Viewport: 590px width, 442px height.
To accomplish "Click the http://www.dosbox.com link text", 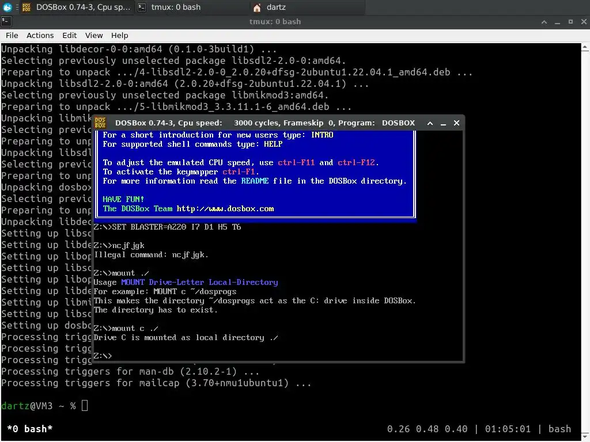I will pos(225,208).
